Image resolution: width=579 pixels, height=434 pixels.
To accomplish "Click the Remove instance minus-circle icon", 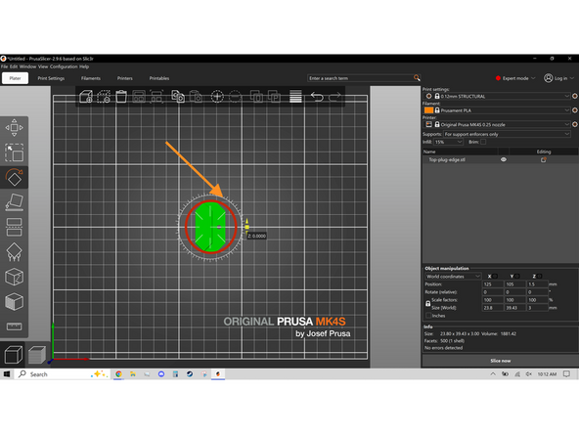I will click(235, 97).
